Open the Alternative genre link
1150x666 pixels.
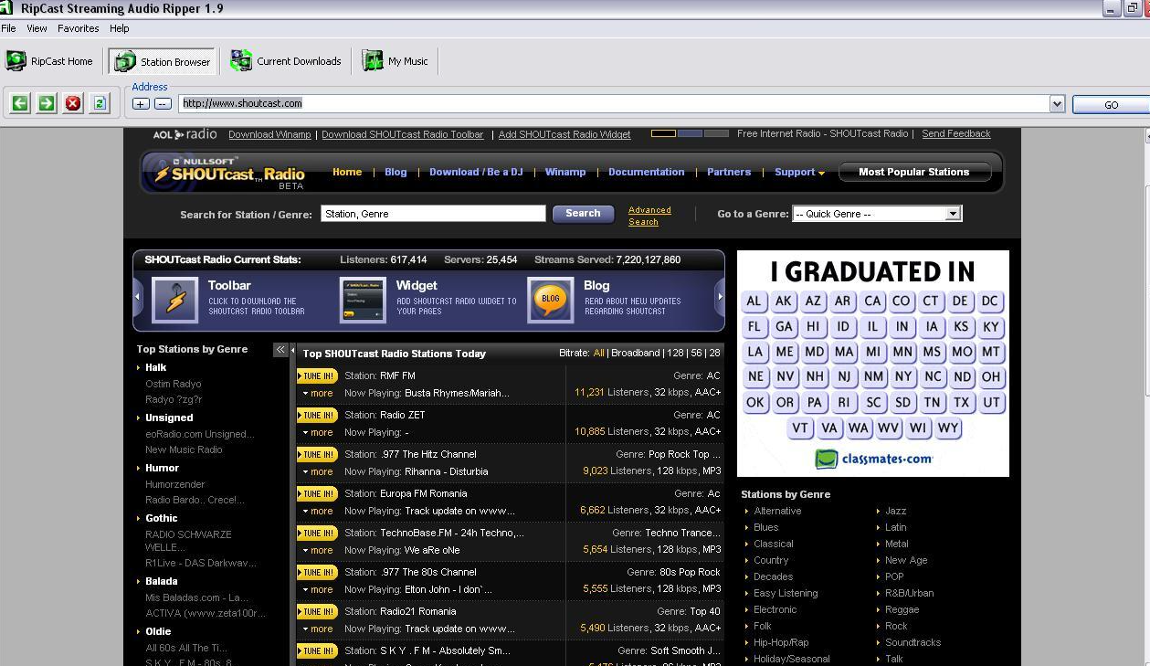777,511
